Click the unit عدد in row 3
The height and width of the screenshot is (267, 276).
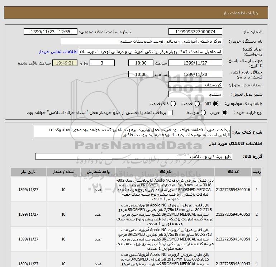pyautogui.click(x=98, y=239)
